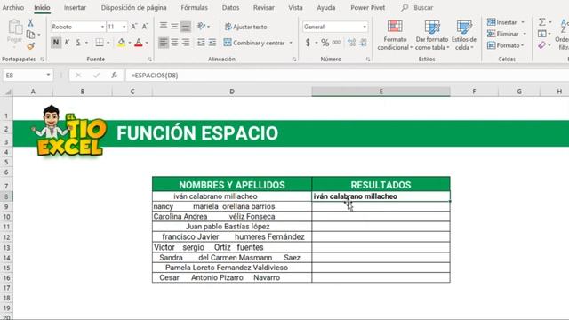The image size is (569, 320).
Task: Open the General number format dropdown
Action: [x=365, y=27]
